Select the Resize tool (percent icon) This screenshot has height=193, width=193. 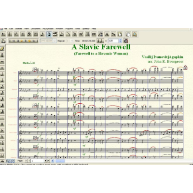point(113,34)
